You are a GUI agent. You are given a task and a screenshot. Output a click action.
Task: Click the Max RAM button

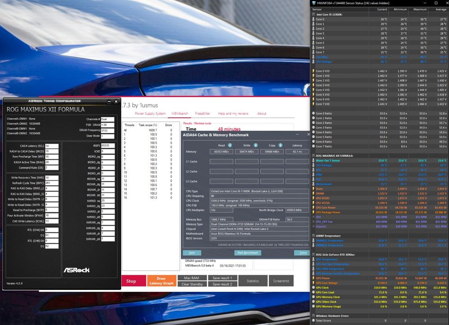coord(192,278)
